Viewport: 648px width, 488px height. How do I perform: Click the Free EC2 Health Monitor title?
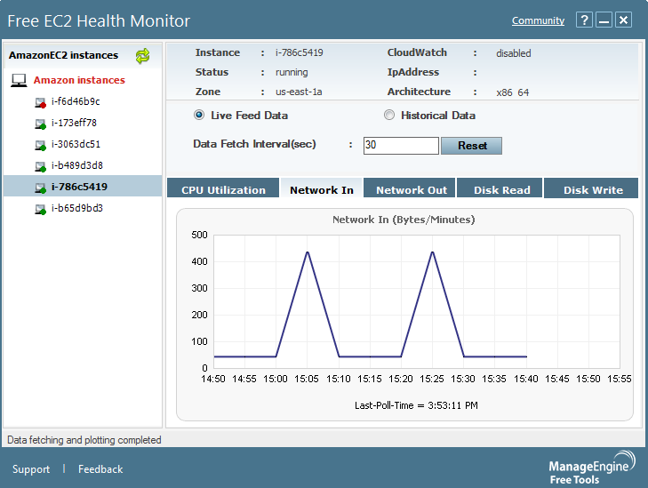(99, 20)
